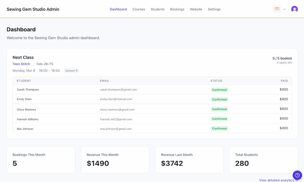Click the small logo thumbnail beside the chevron
304x182 pixels.
277,9
